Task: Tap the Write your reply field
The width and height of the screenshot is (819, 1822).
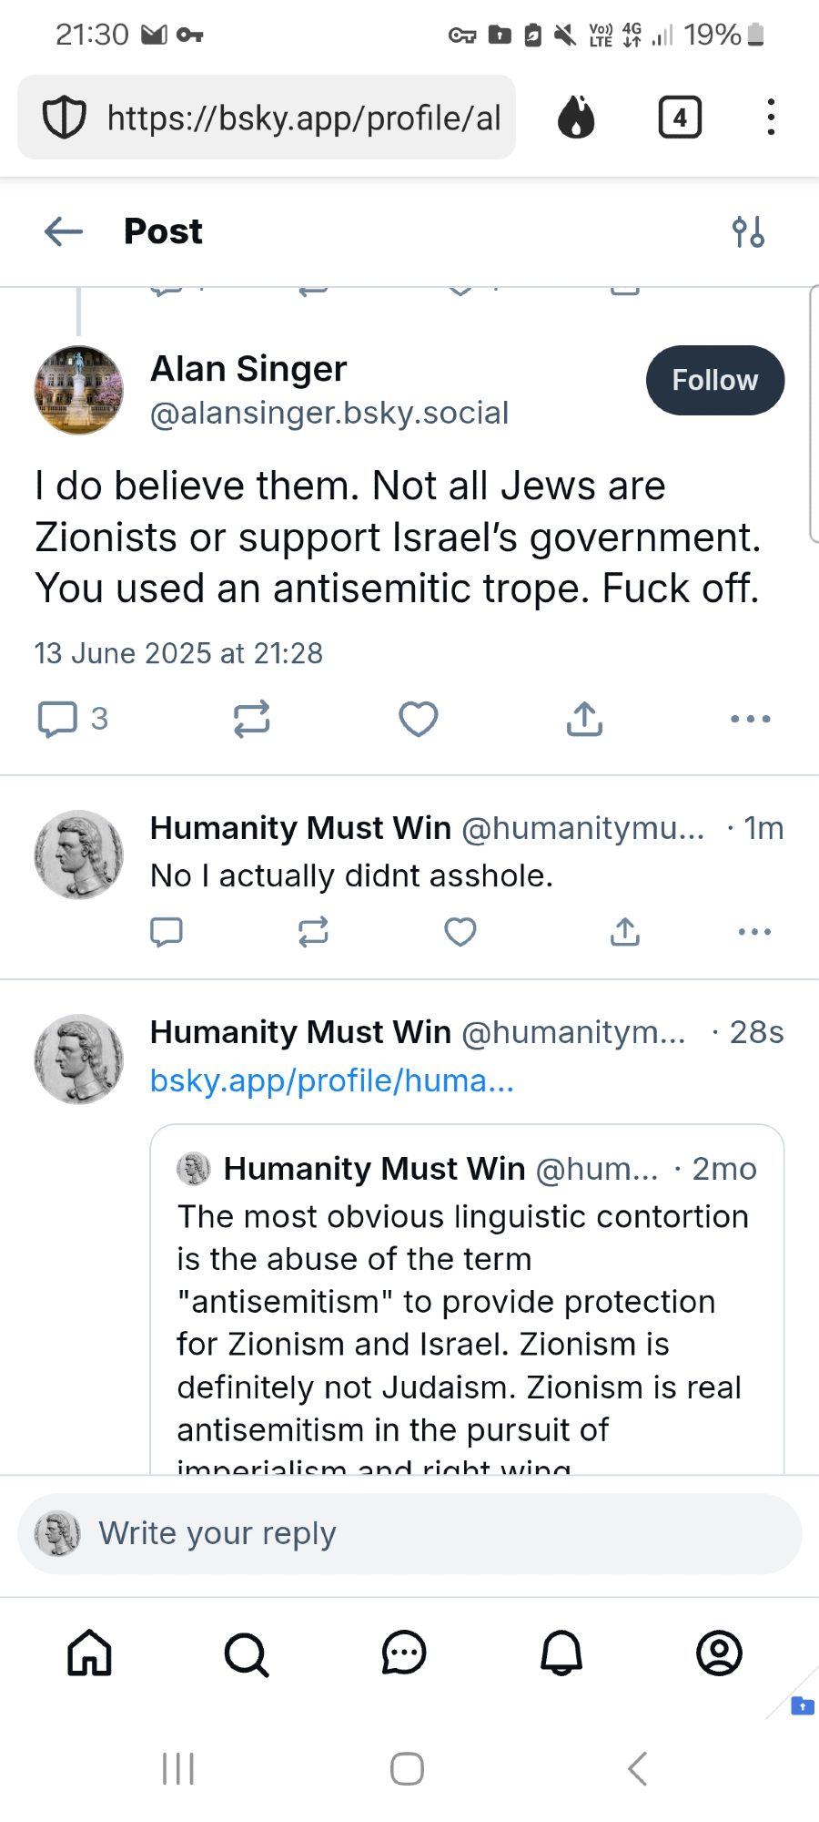Action: coord(409,1534)
